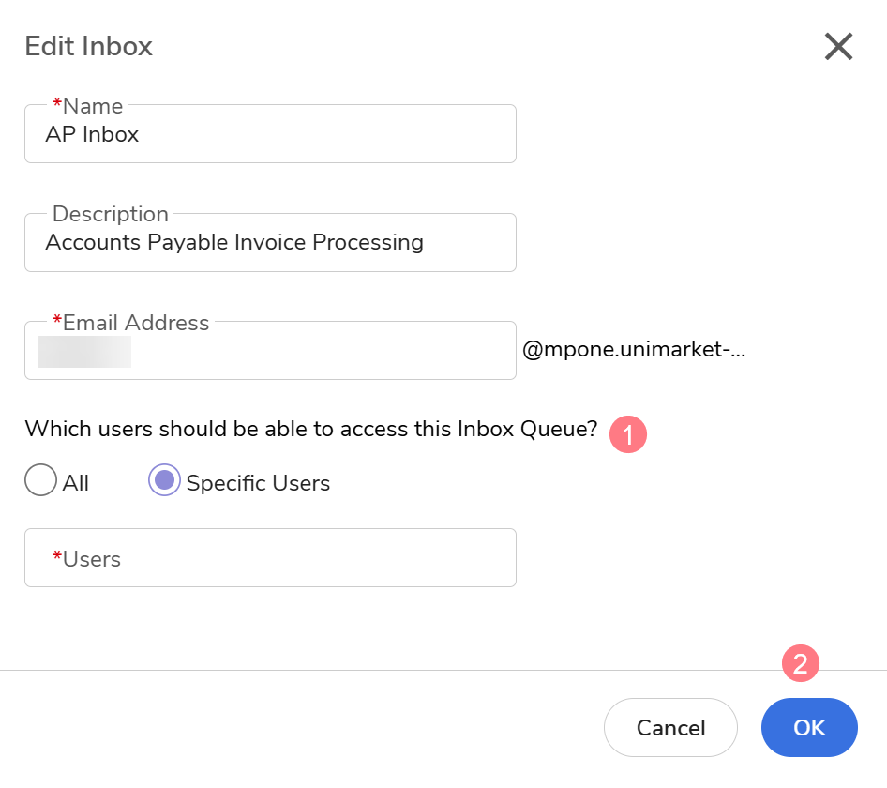This screenshot has width=887, height=788.
Task: Select the All radio button
Action: 40,482
